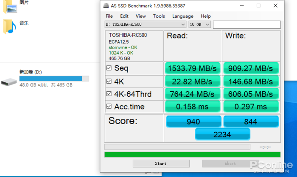Open the File menu
The image size is (297, 177).
109,16
